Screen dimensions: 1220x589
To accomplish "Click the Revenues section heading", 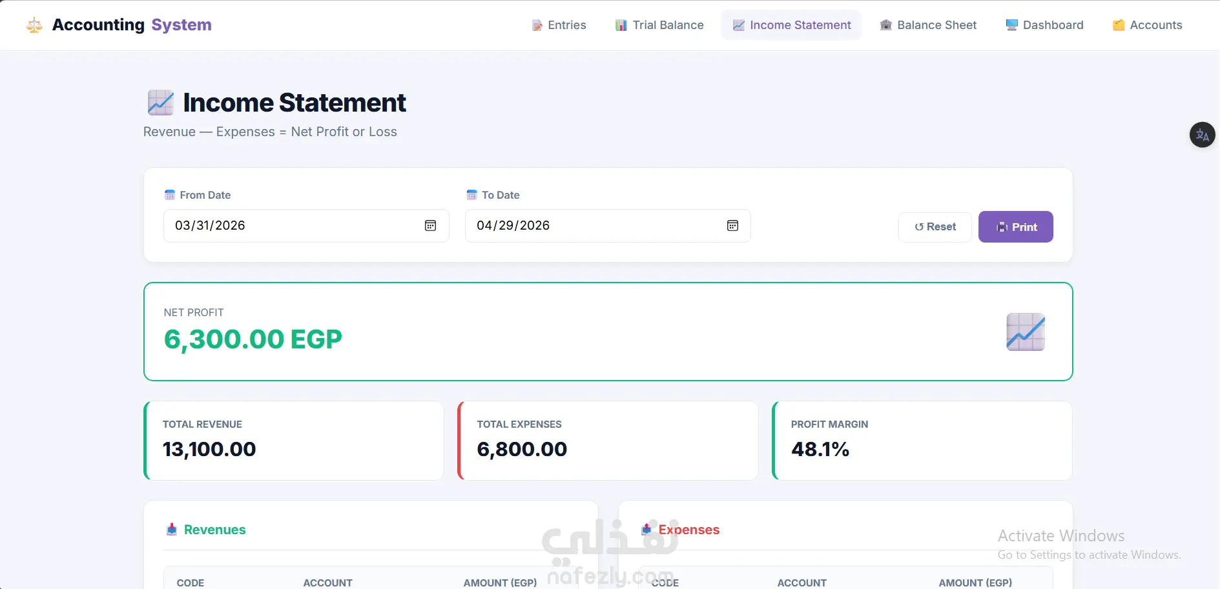I will tap(215, 530).
